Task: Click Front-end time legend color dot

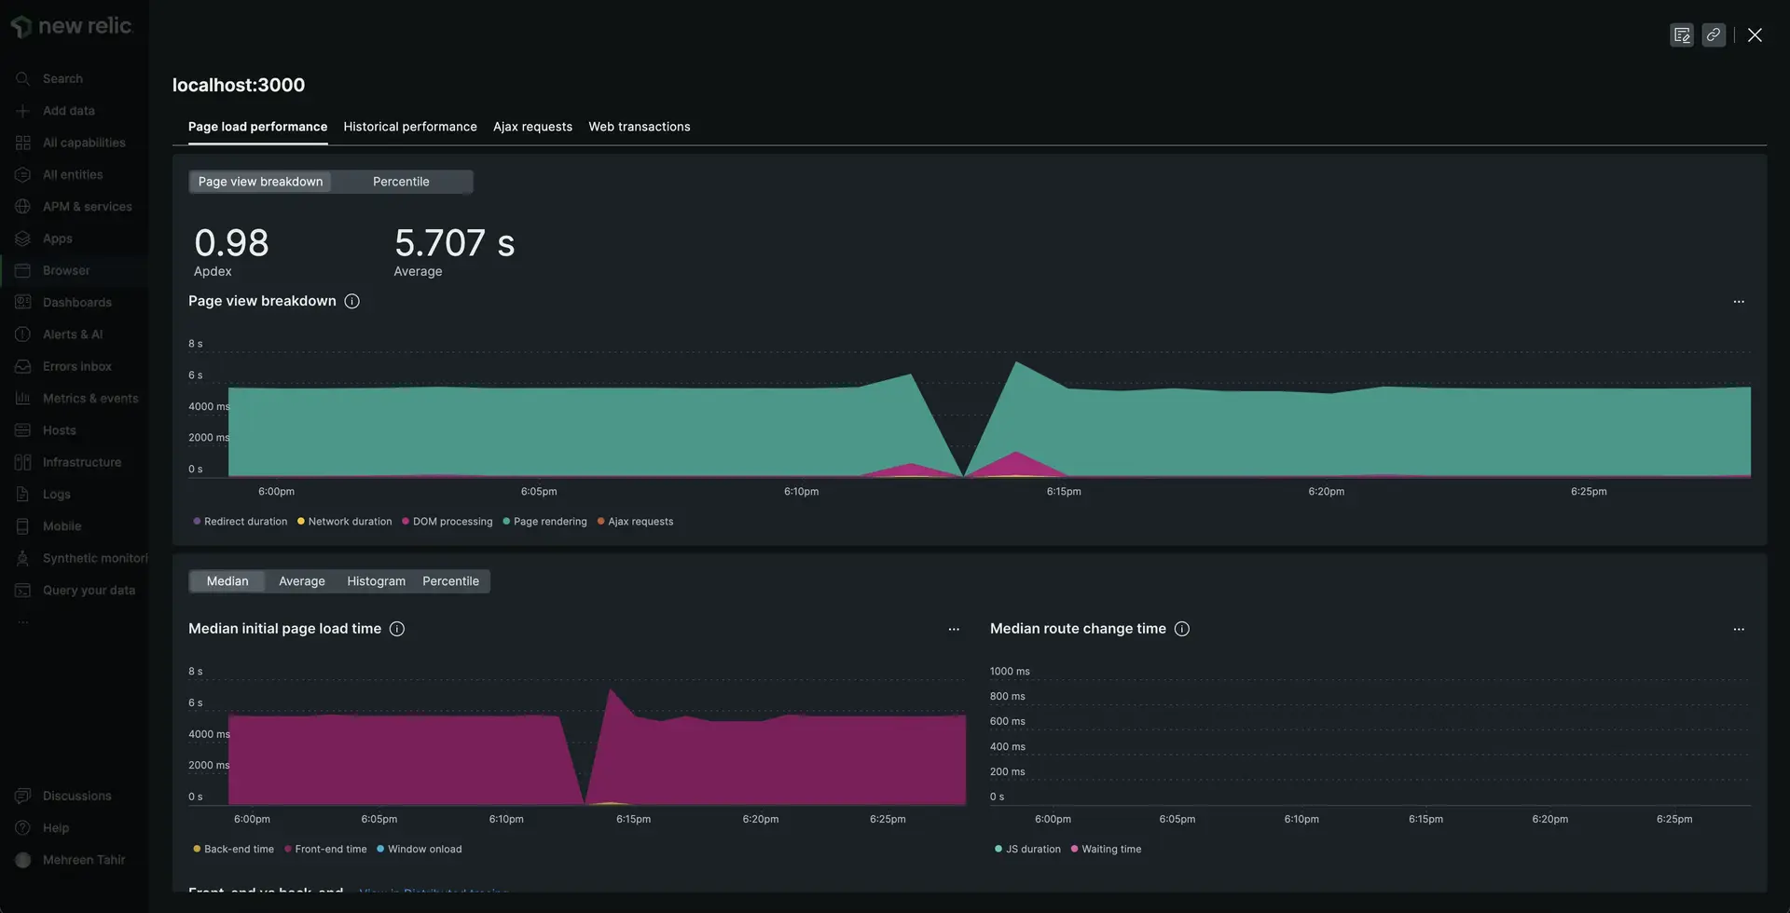Action: (x=288, y=850)
